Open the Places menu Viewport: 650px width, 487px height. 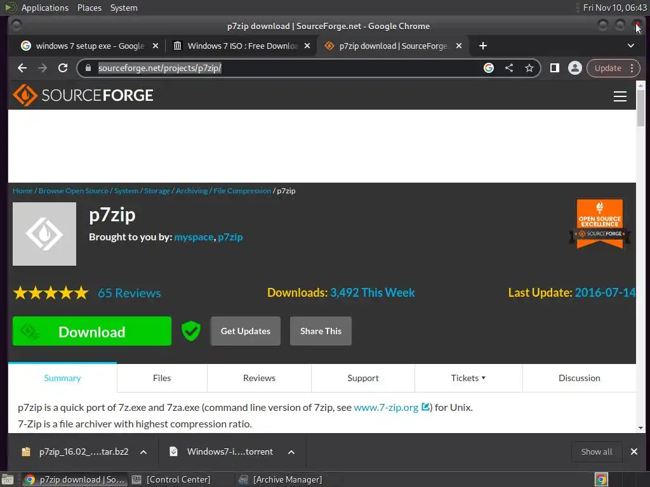pos(90,8)
